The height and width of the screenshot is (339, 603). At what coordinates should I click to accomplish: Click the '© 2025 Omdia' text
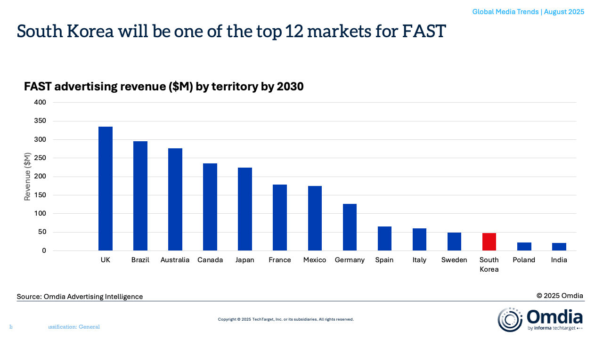coord(560,296)
